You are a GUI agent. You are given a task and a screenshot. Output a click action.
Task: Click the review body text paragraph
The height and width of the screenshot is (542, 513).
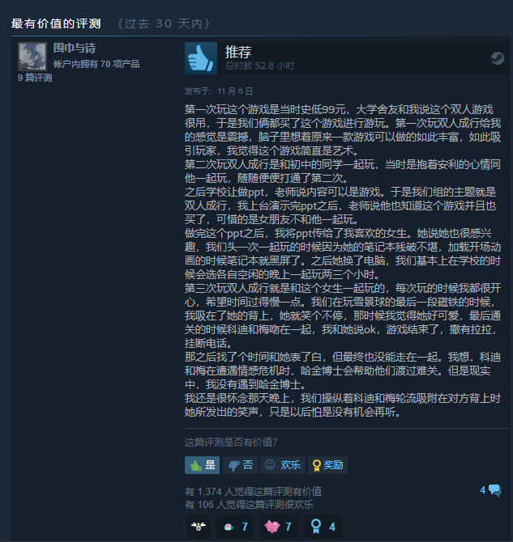[343, 260]
